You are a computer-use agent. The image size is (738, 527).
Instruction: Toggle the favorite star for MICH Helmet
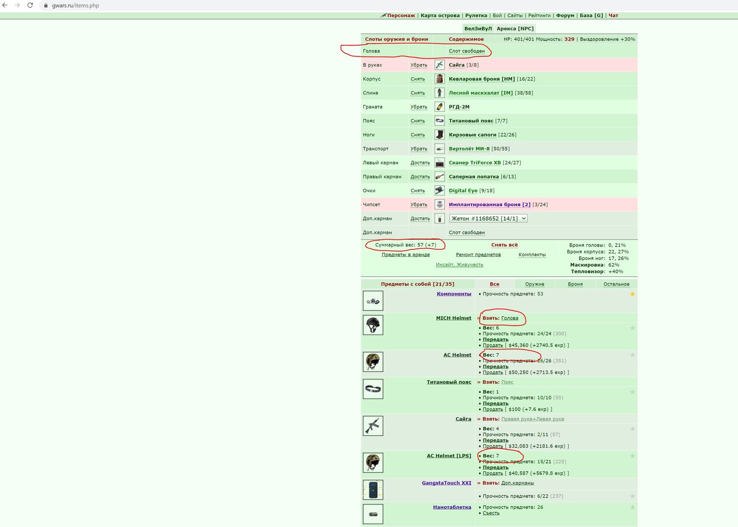pyautogui.click(x=632, y=328)
